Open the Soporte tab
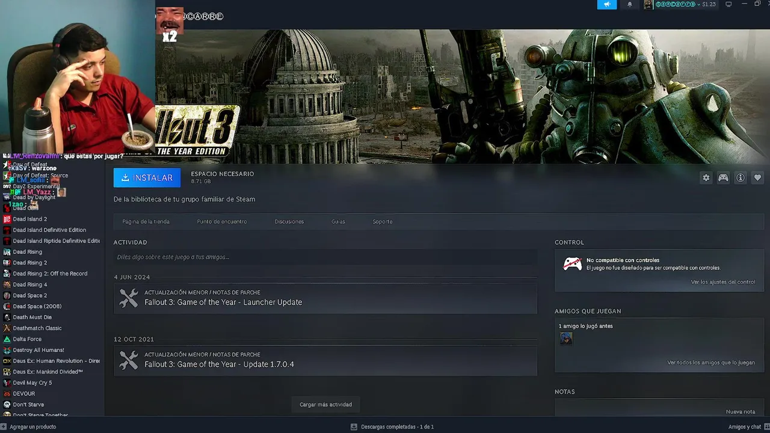 (x=383, y=221)
